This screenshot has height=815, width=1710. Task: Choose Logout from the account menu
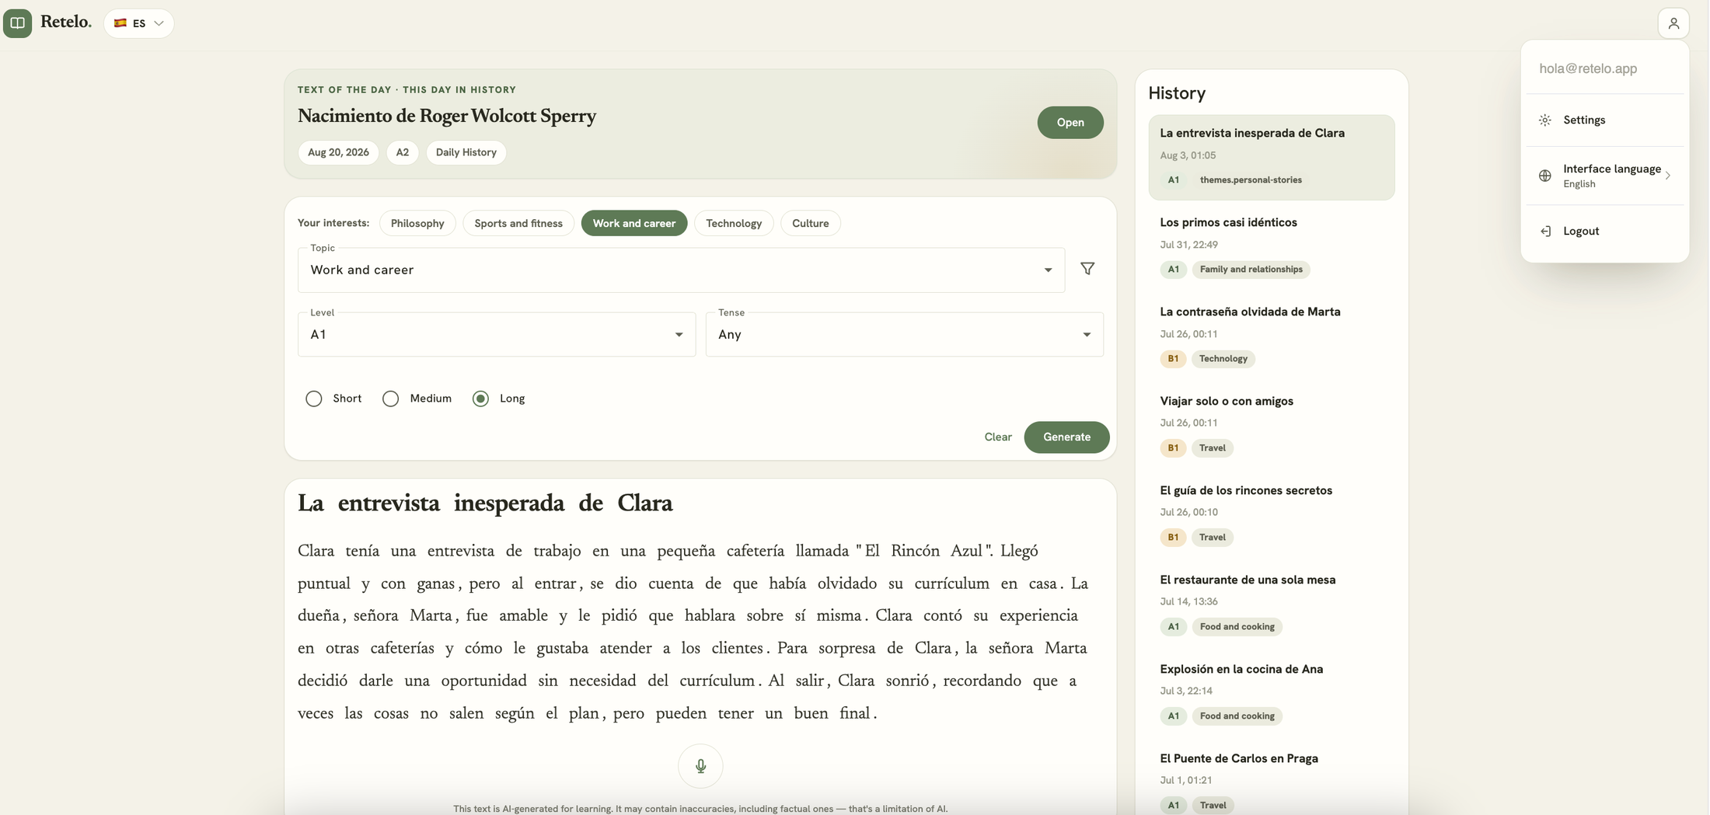[x=1605, y=231]
